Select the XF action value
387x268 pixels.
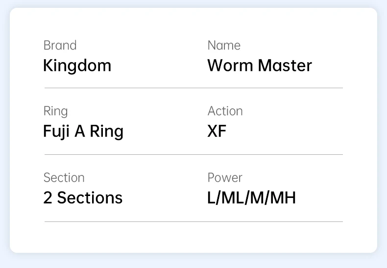pos(217,131)
